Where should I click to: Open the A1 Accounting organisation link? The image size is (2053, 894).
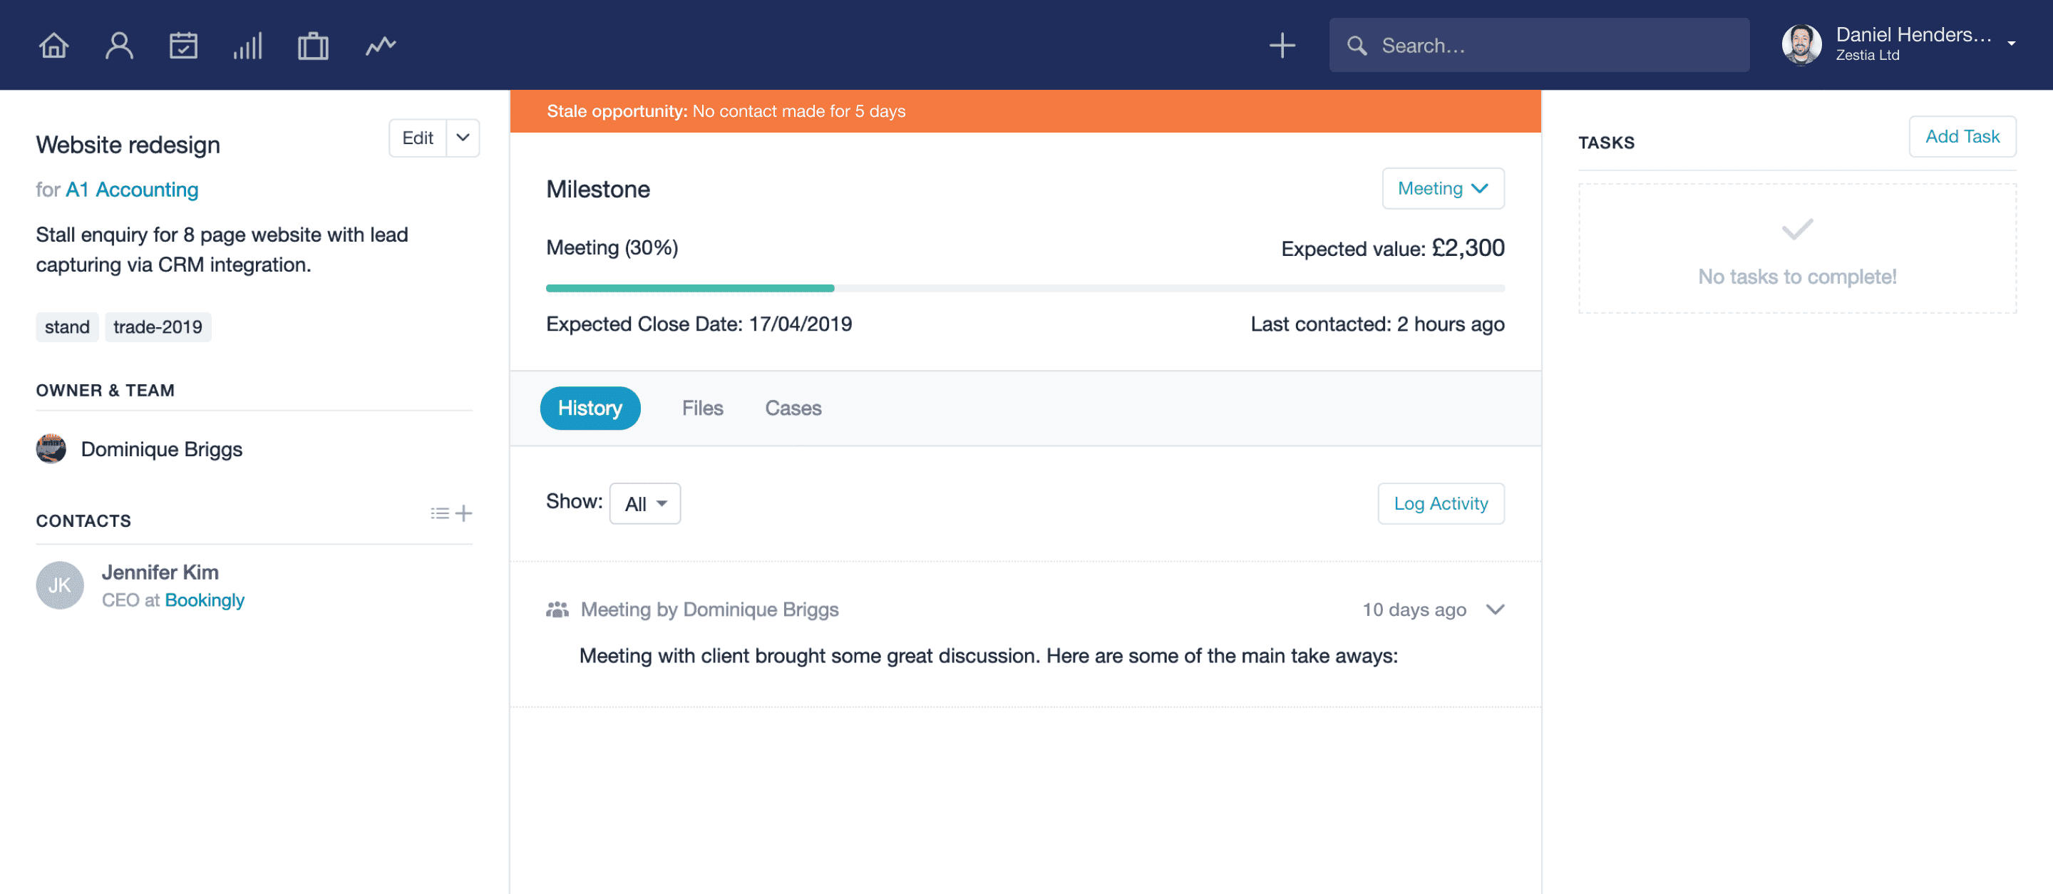131,190
